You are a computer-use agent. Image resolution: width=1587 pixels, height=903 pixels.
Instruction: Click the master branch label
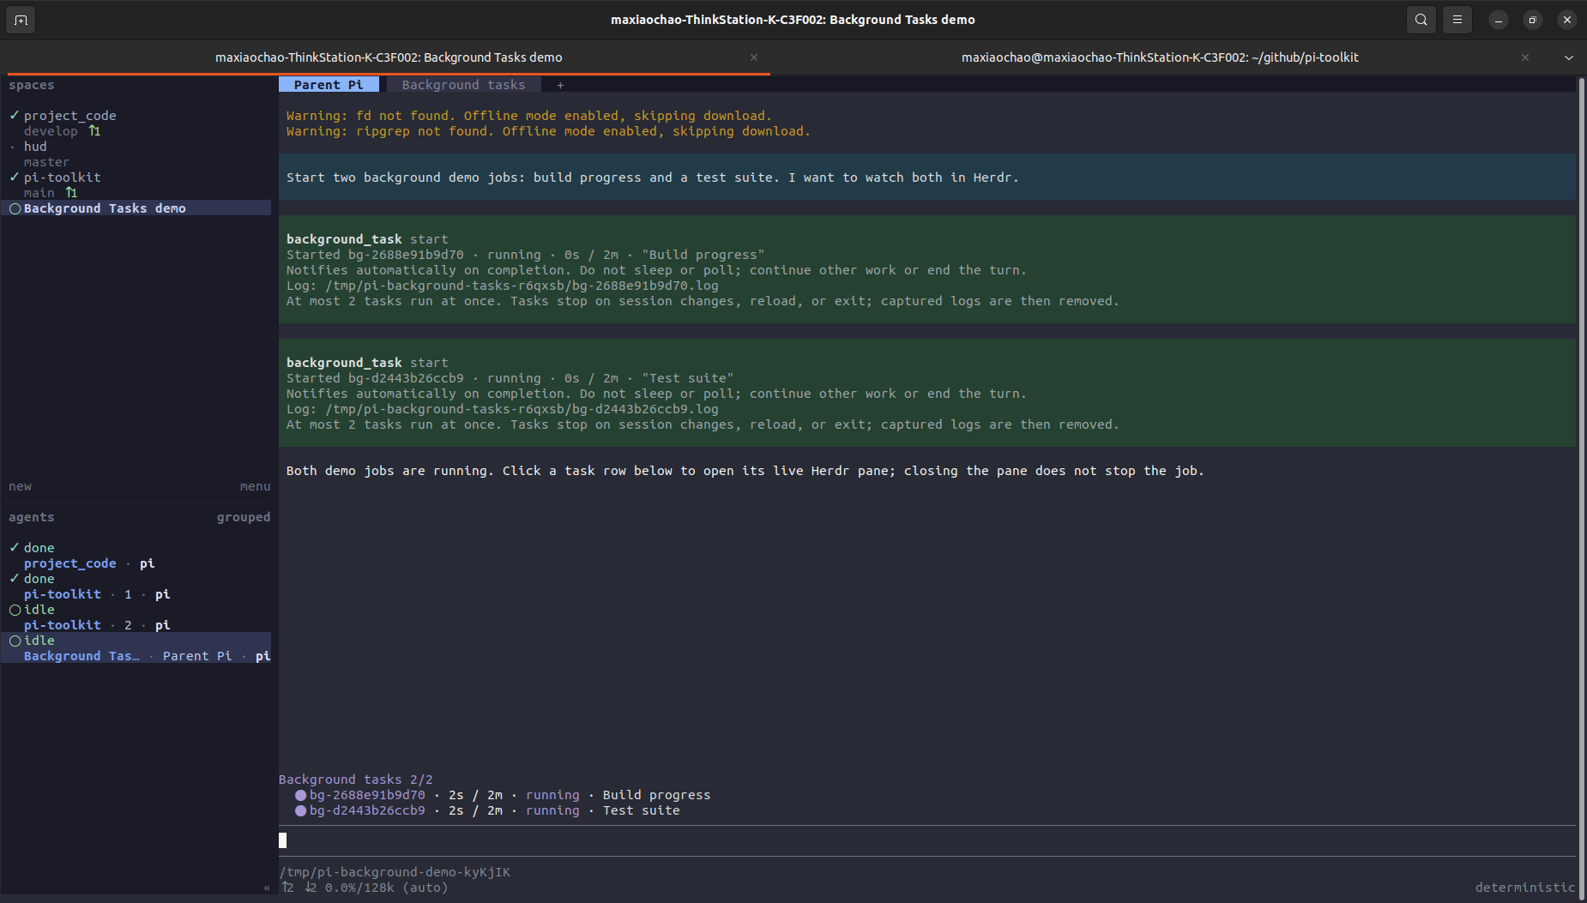click(x=46, y=162)
